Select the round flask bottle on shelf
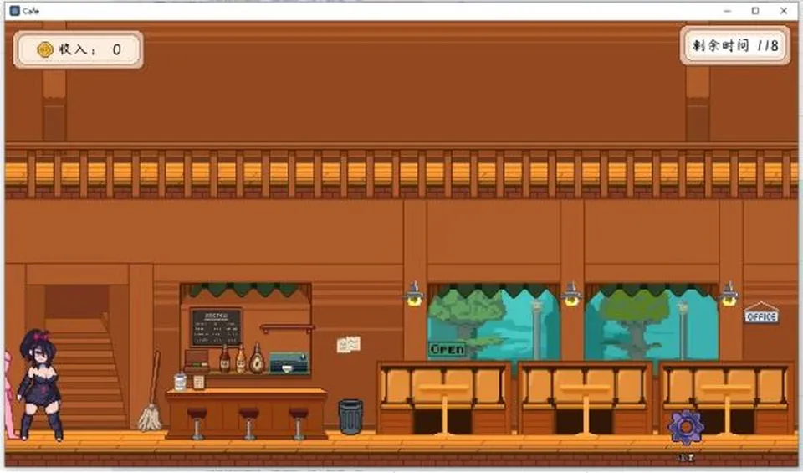The width and height of the screenshot is (803, 473). (x=257, y=358)
